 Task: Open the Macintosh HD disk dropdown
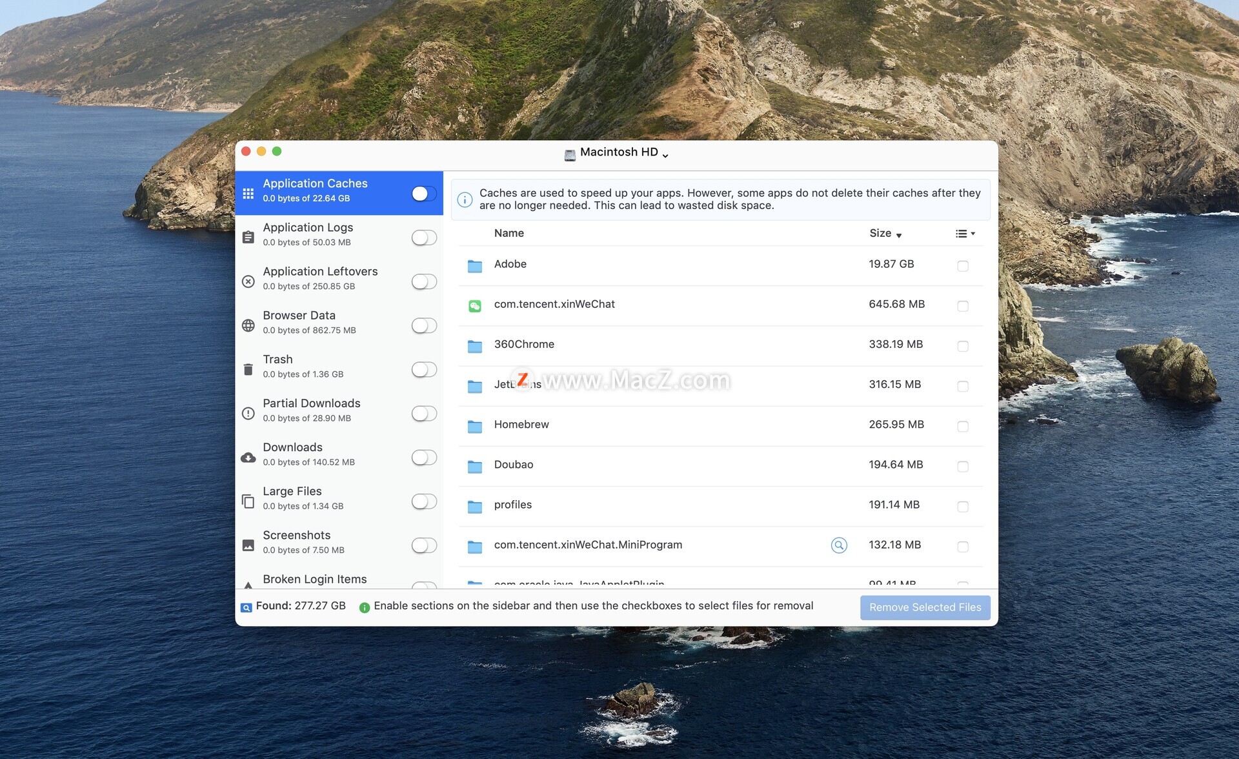pyautogui.click(x=618, y=153)
